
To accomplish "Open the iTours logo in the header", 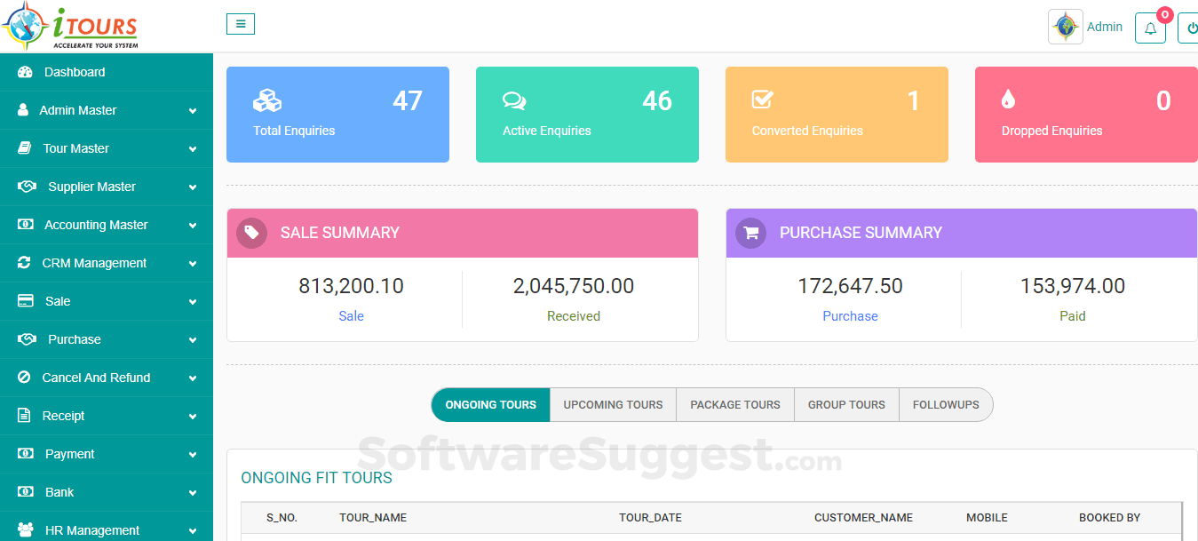I will coord(69,24).
